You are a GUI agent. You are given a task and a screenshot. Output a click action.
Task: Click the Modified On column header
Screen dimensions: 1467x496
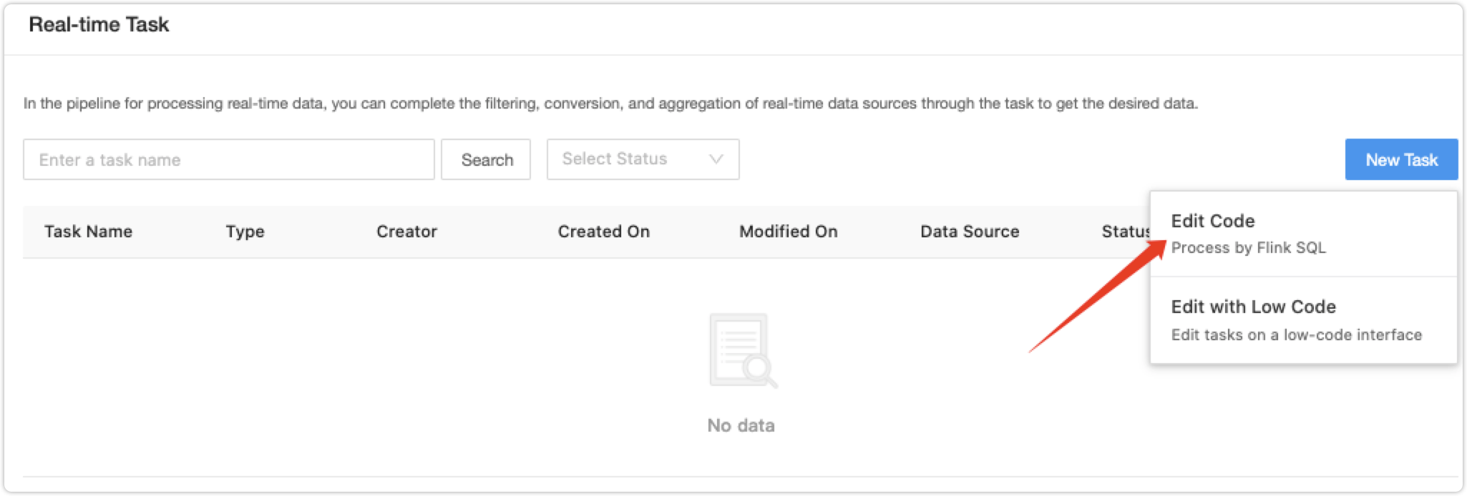(x=789, y=232)
